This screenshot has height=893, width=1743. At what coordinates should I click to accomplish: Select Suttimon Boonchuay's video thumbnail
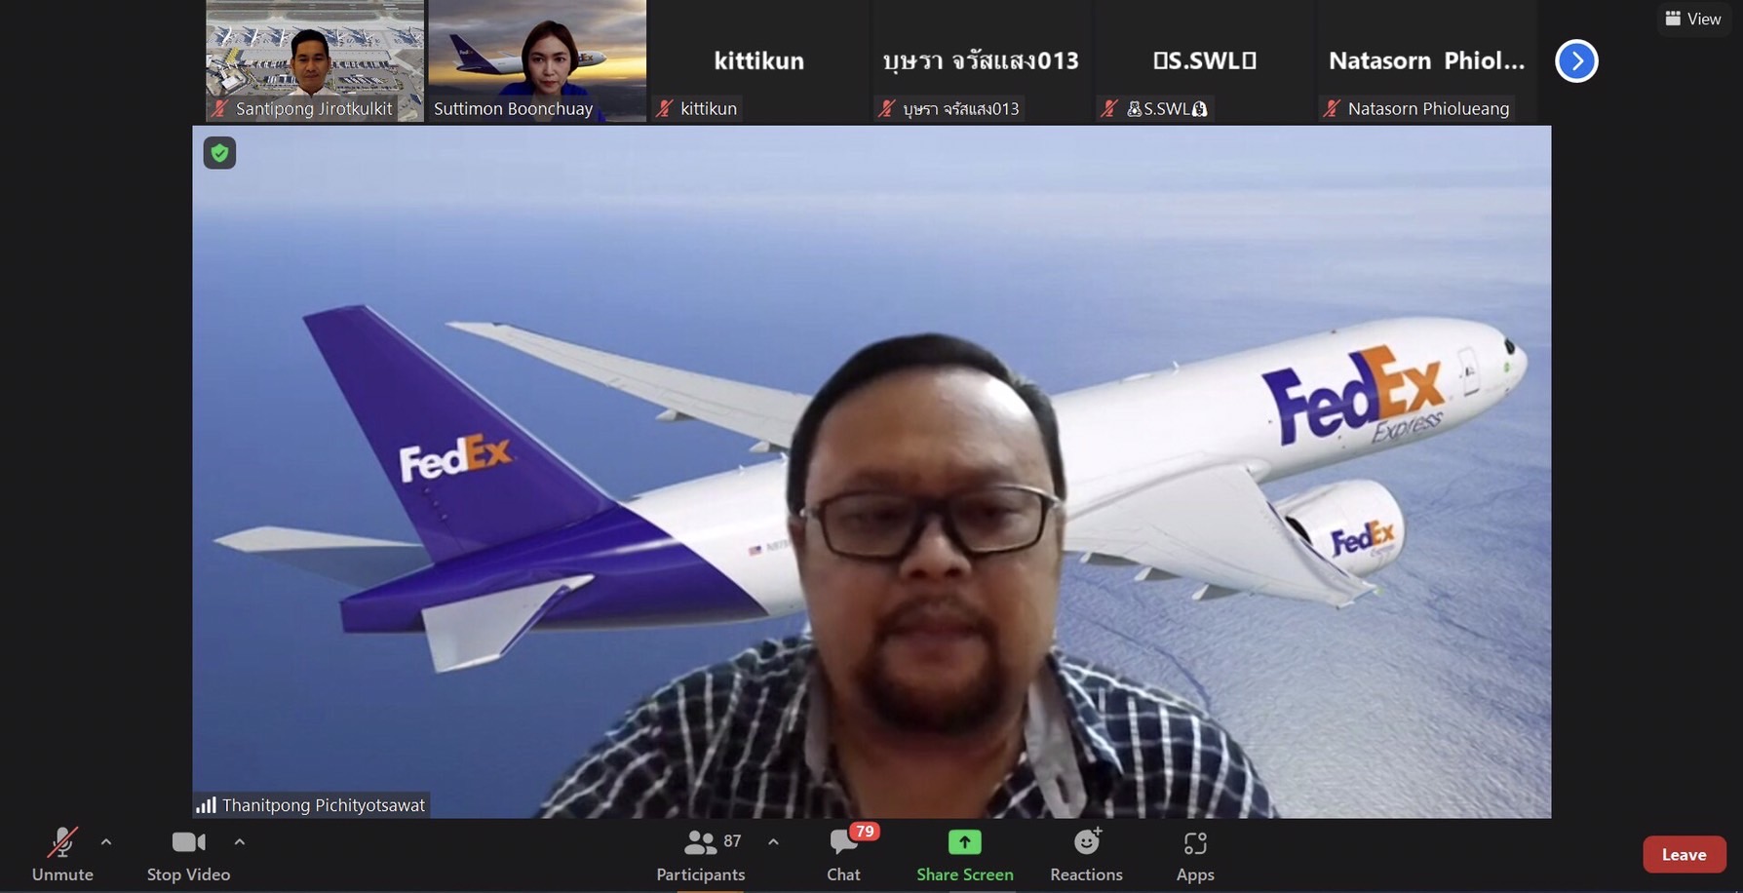click(537, 58)
